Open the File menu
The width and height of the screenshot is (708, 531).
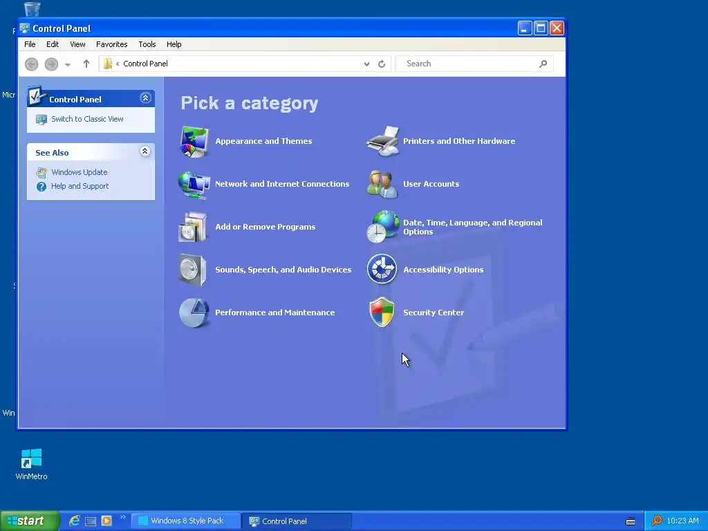point(30,44)
